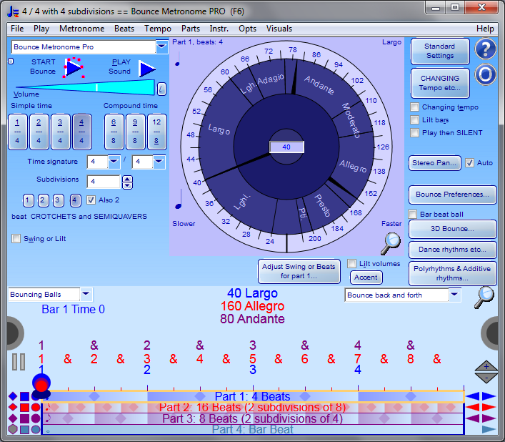Viewport: 505px width, 442px height.
Task: Increase subdivisions with the up spinner arrow
Action: tap(127, 179)
